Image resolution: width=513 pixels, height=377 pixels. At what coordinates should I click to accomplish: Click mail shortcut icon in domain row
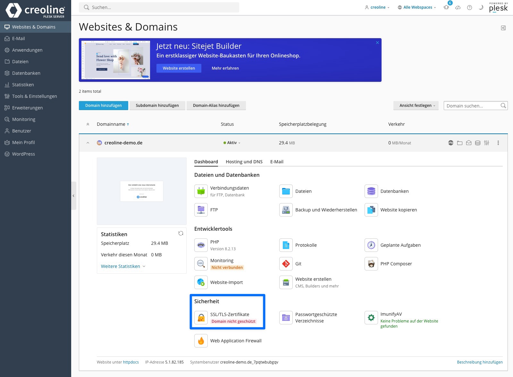coord(469,143)
